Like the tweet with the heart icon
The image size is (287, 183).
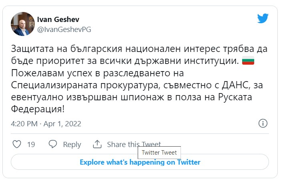pyautogui.click(x=16, y=144)
